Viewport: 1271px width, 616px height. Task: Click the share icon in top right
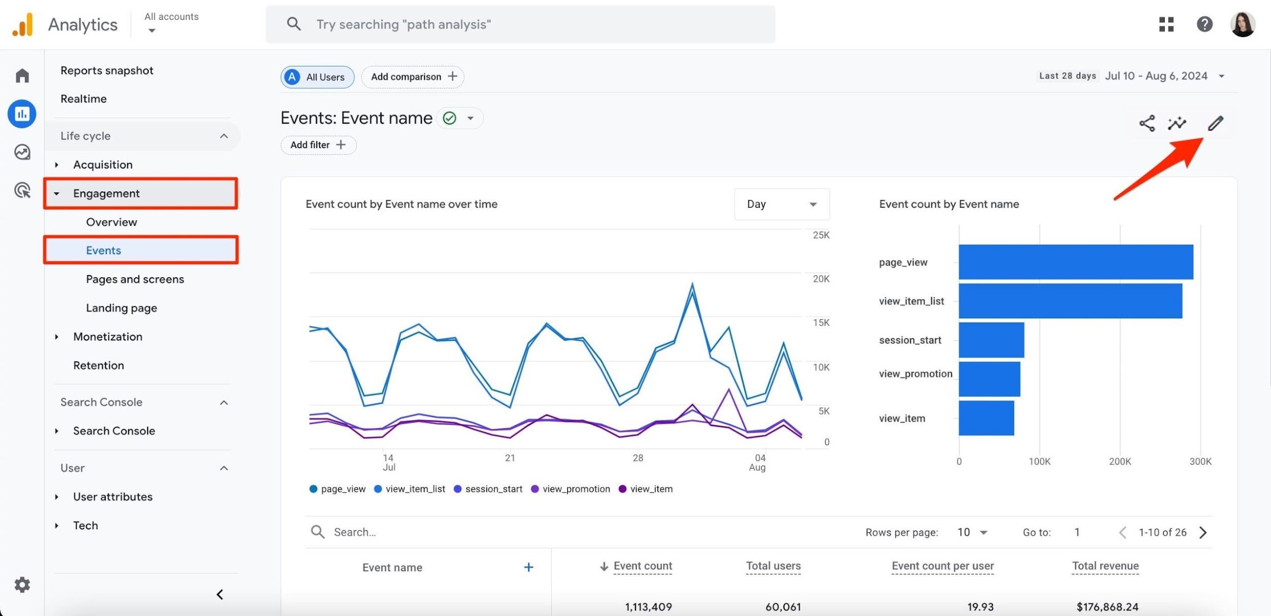1145,124
